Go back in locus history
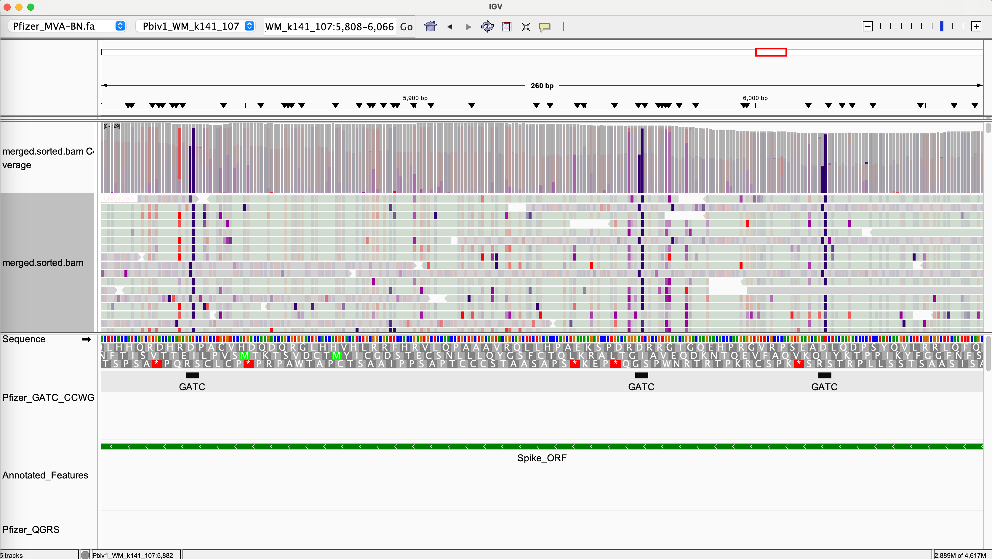This screenshot has width=992, height=559. point(449,27)
